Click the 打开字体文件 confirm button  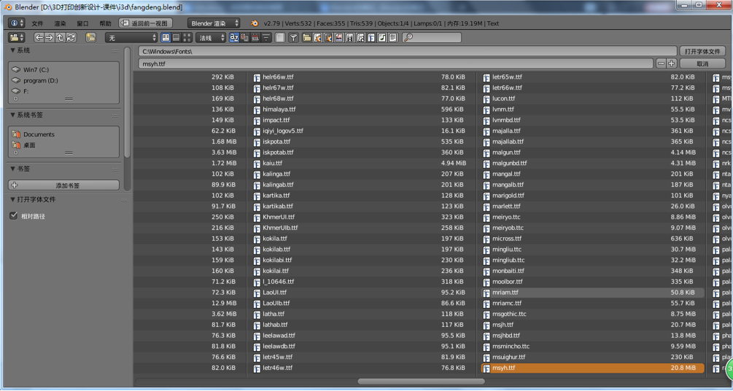[702, 51]
